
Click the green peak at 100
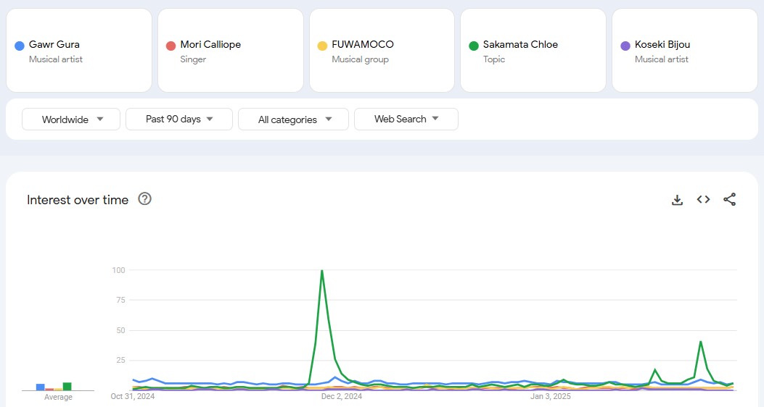(x=321, y=272)
